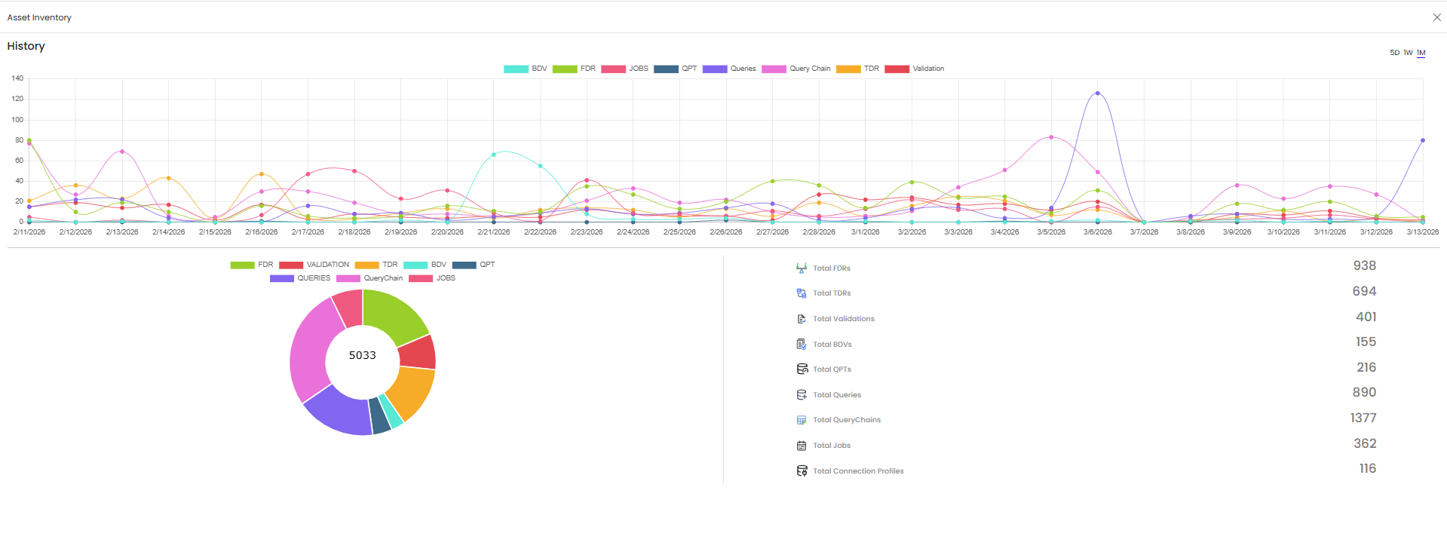This screenshot has height=558, width=1447.
Task: Click the 5033 donut center total
Action: click(363, 355)
